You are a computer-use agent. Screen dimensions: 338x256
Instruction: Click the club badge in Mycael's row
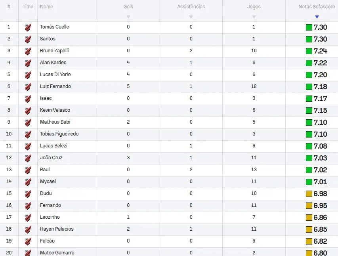pyautogui.click(x=28, y=182)
